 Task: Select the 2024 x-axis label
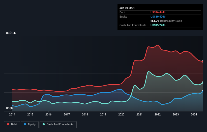(194, 114)
